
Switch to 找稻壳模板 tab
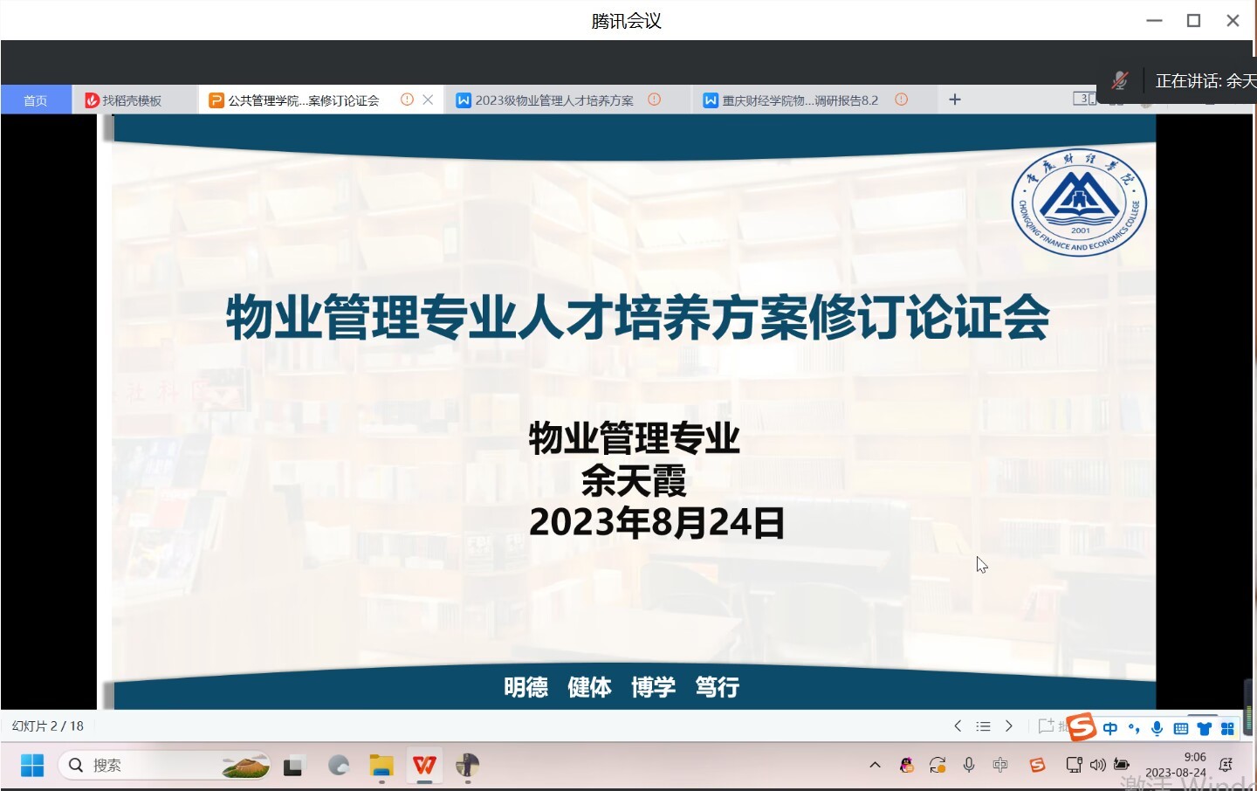click(x=131, y=100)
